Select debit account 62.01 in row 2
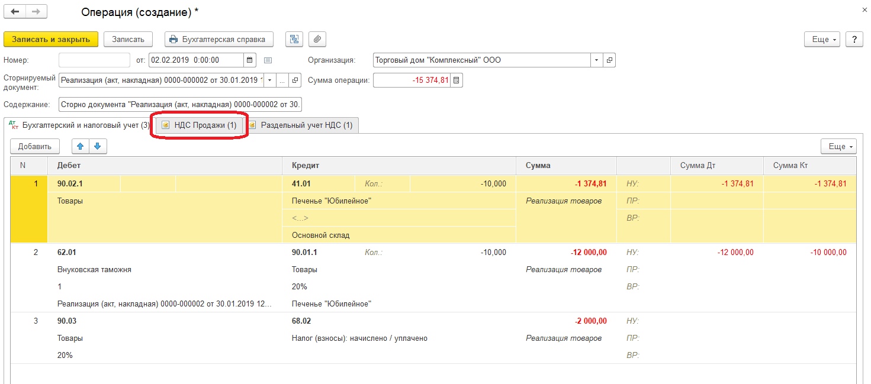871x384 pixels. (x=67, y=253)
